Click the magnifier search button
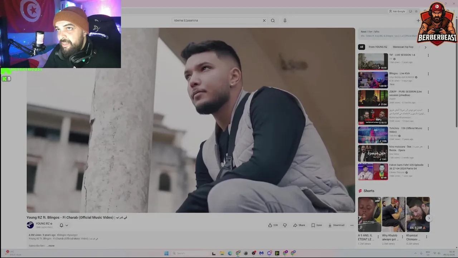Viewport: 458px width, 258px height. (x=273, y=20)
